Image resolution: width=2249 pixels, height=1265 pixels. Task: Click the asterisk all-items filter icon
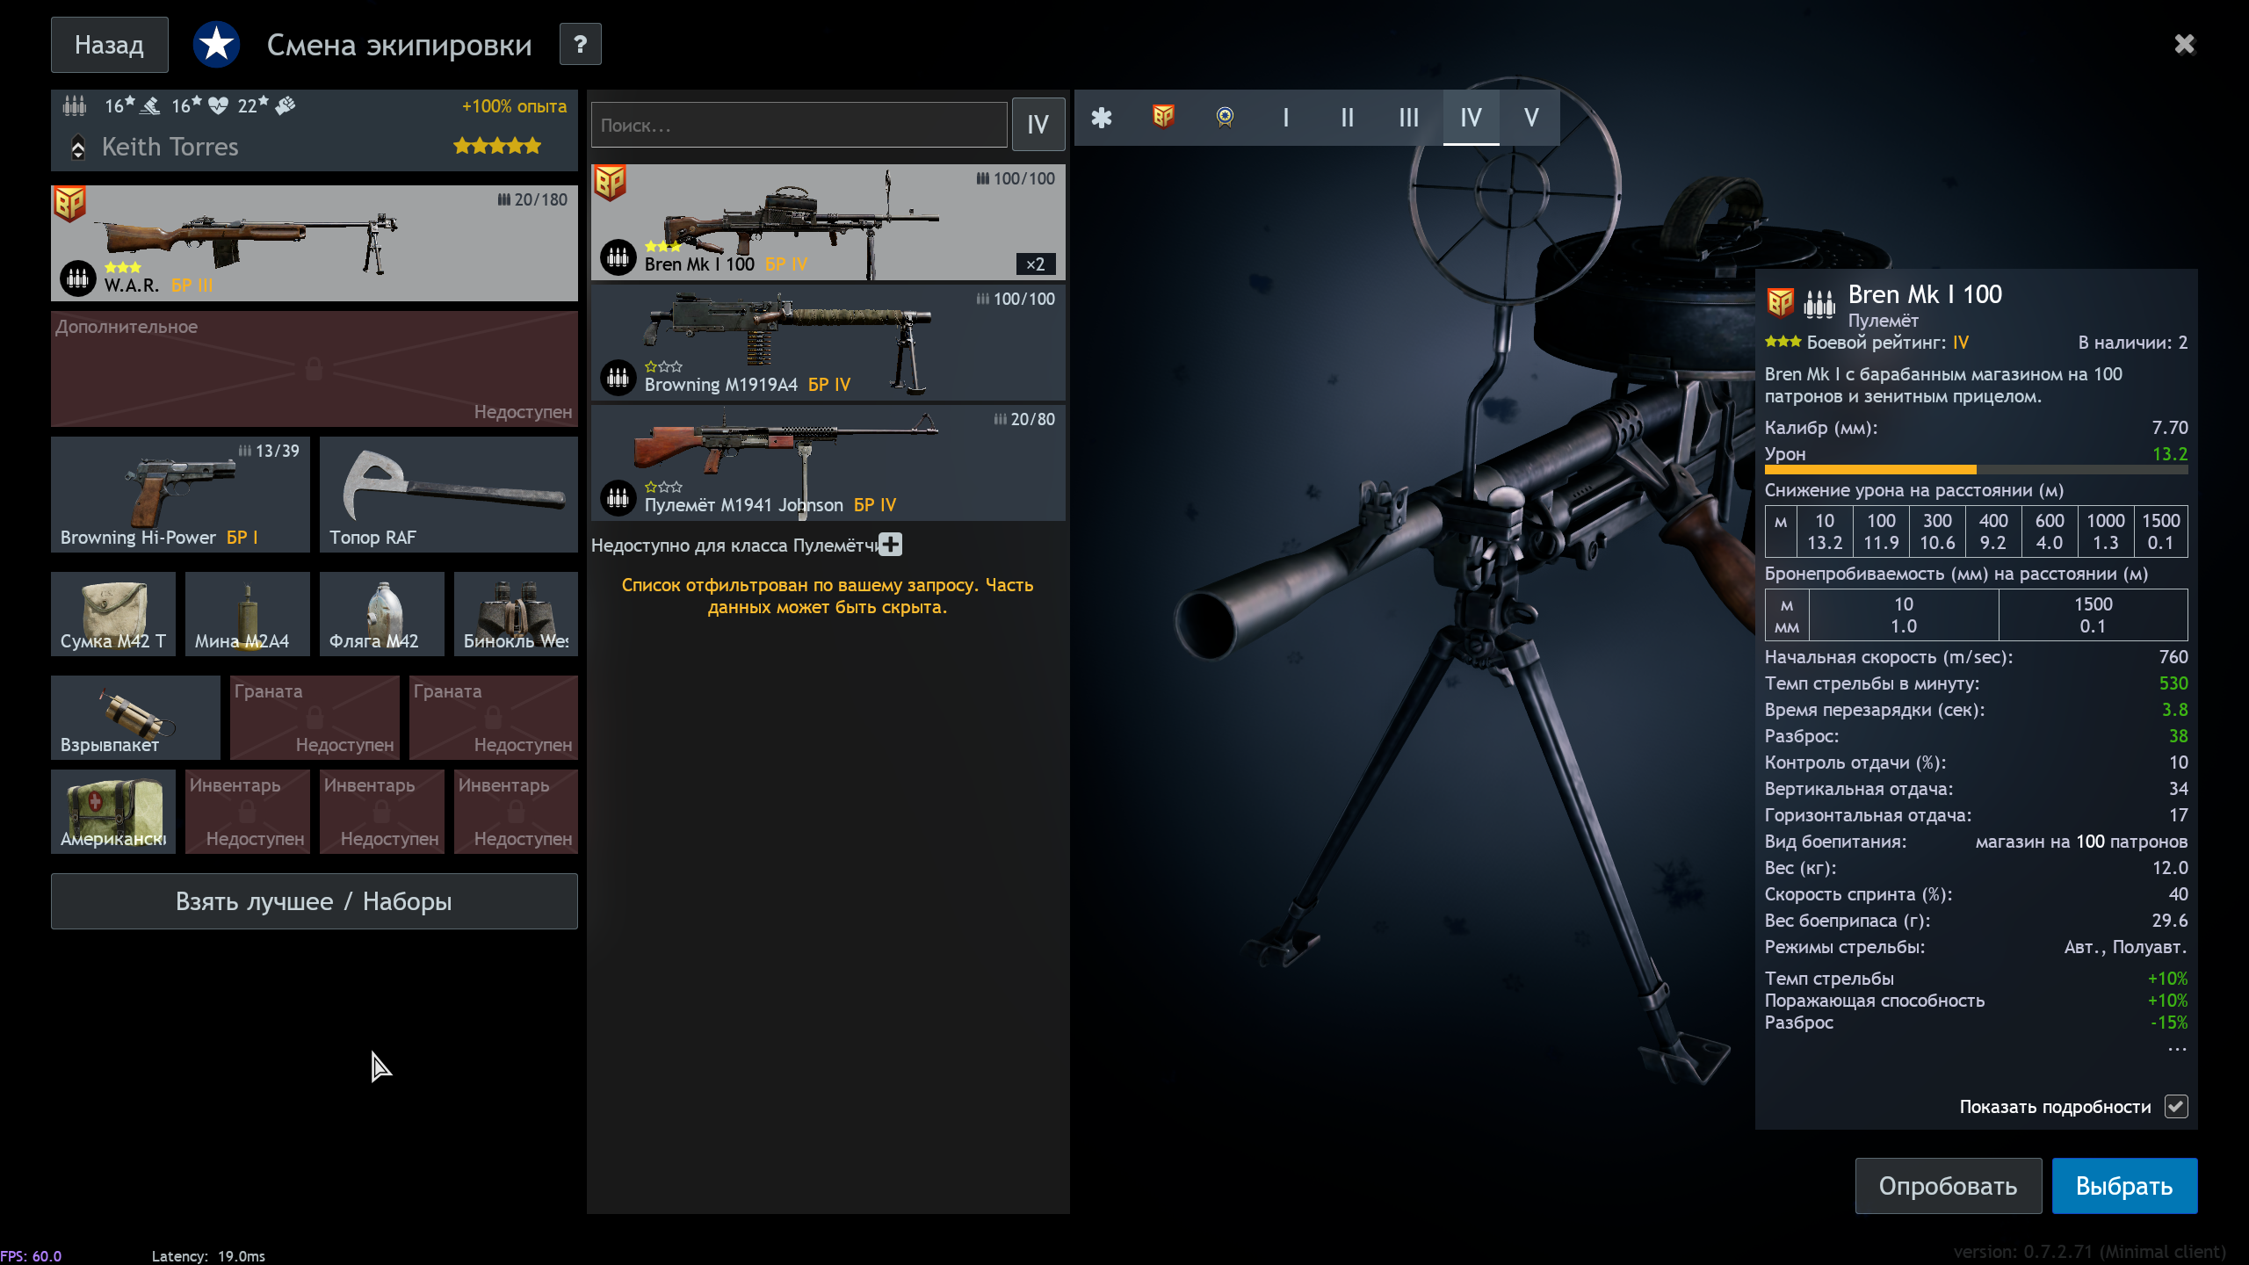(1101, 118)
